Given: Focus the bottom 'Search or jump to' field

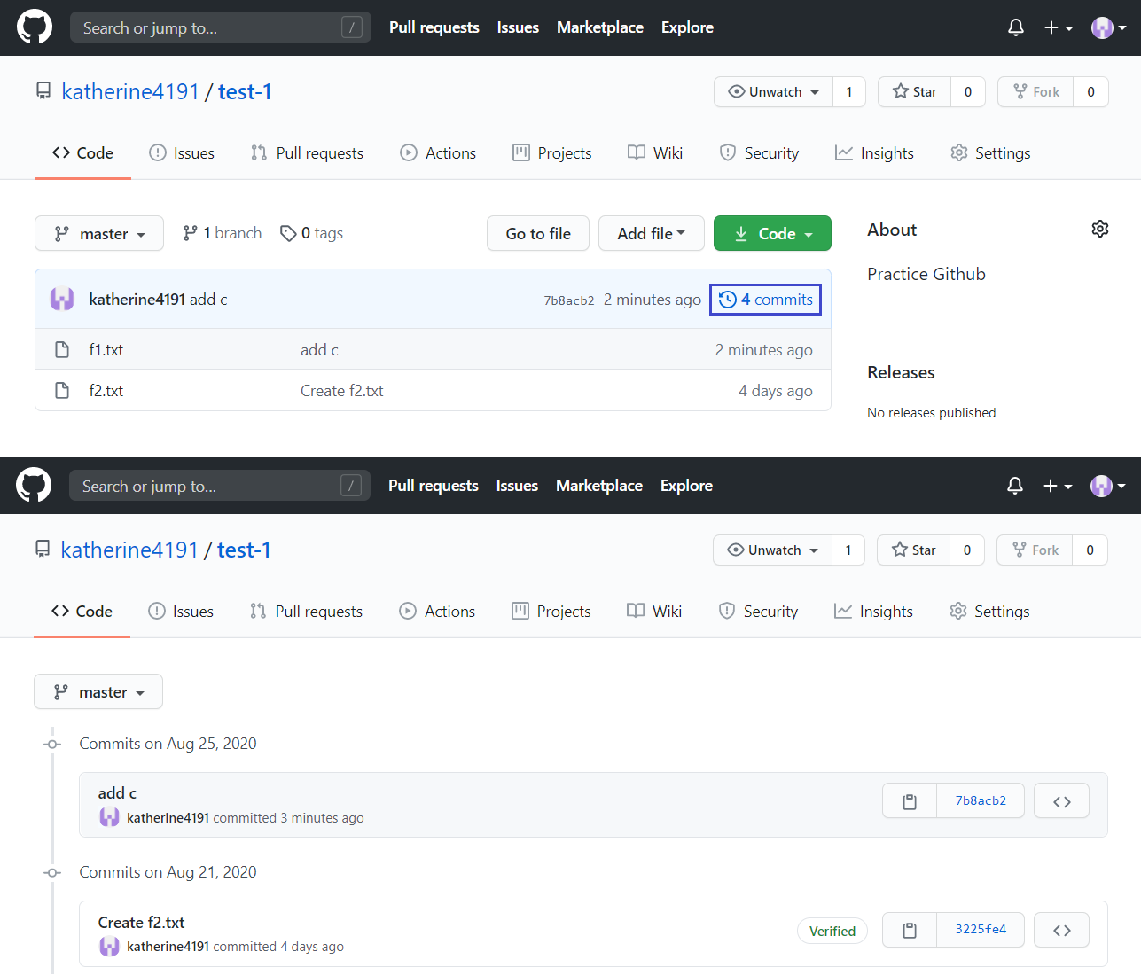Looking at the screenshot, I should pyautogui.click(x=220, y=486).
